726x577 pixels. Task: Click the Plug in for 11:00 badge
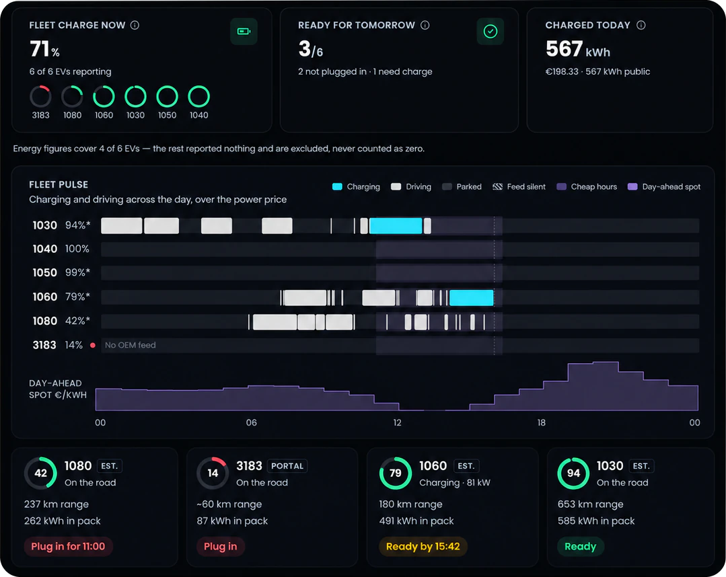[x=68, y=547]
